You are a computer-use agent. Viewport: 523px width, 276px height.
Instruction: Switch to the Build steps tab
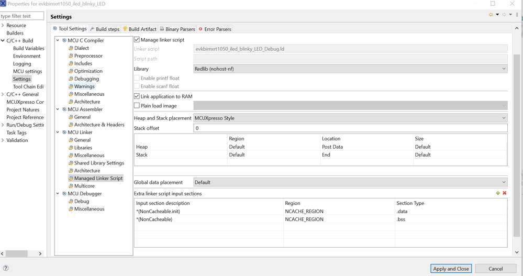105,29
